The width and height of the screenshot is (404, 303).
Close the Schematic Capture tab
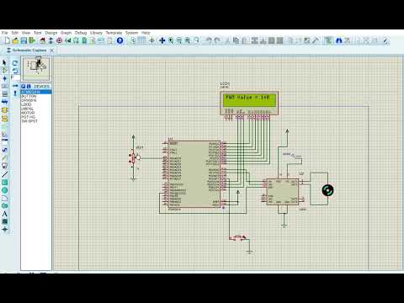[x=51, y=50]
